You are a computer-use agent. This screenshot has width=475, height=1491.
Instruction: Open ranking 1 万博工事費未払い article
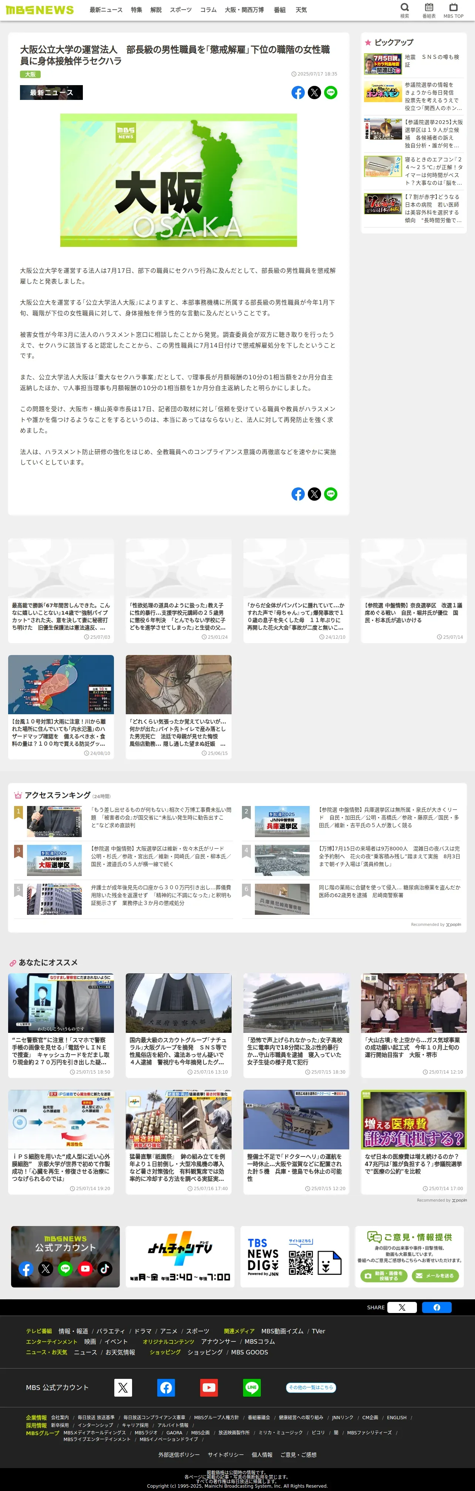pyautogui.click(x=123, y=821)
